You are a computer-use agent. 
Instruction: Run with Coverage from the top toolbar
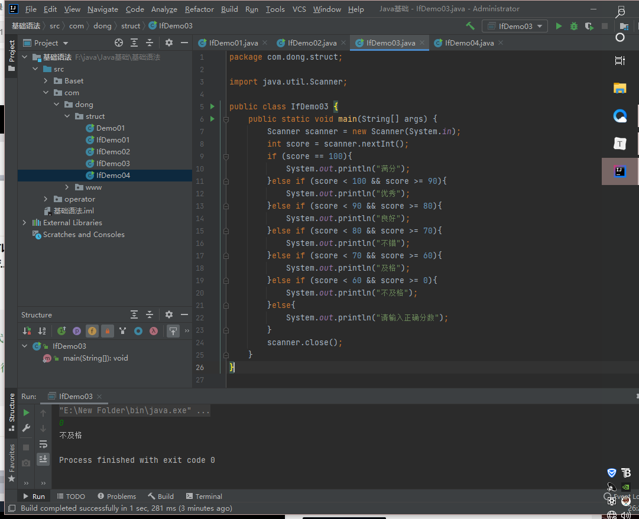click(589, 26)
